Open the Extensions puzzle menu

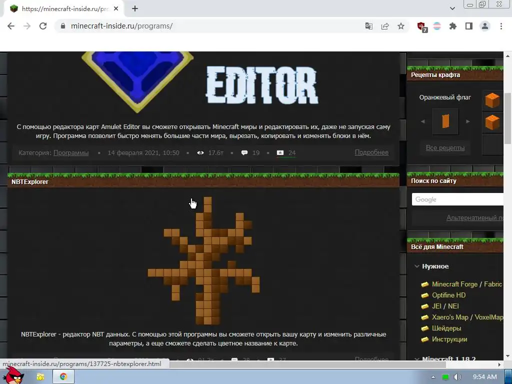453,26
